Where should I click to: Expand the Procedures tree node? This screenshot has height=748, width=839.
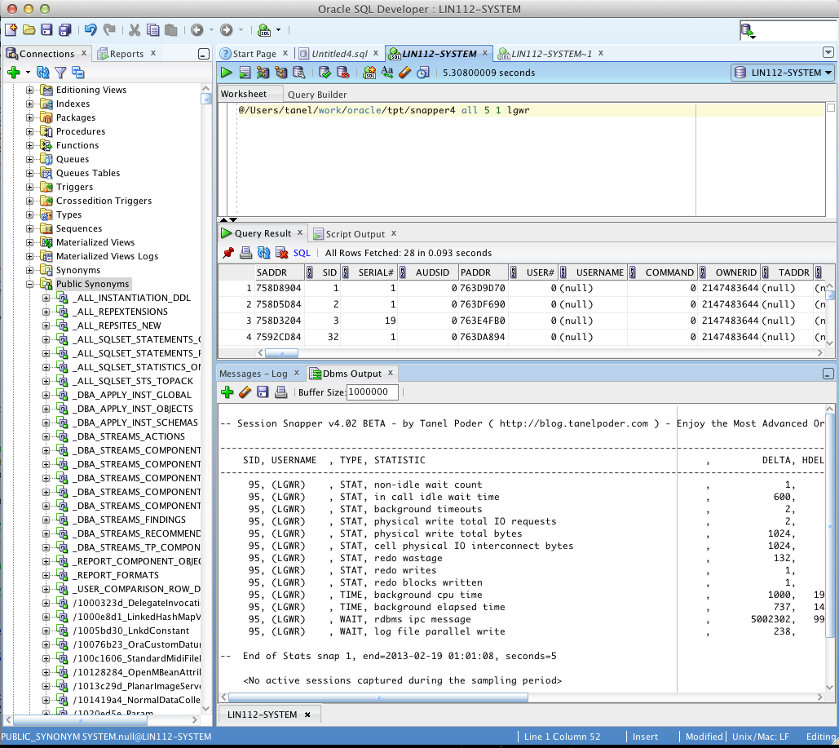click(x=30, y=131)
